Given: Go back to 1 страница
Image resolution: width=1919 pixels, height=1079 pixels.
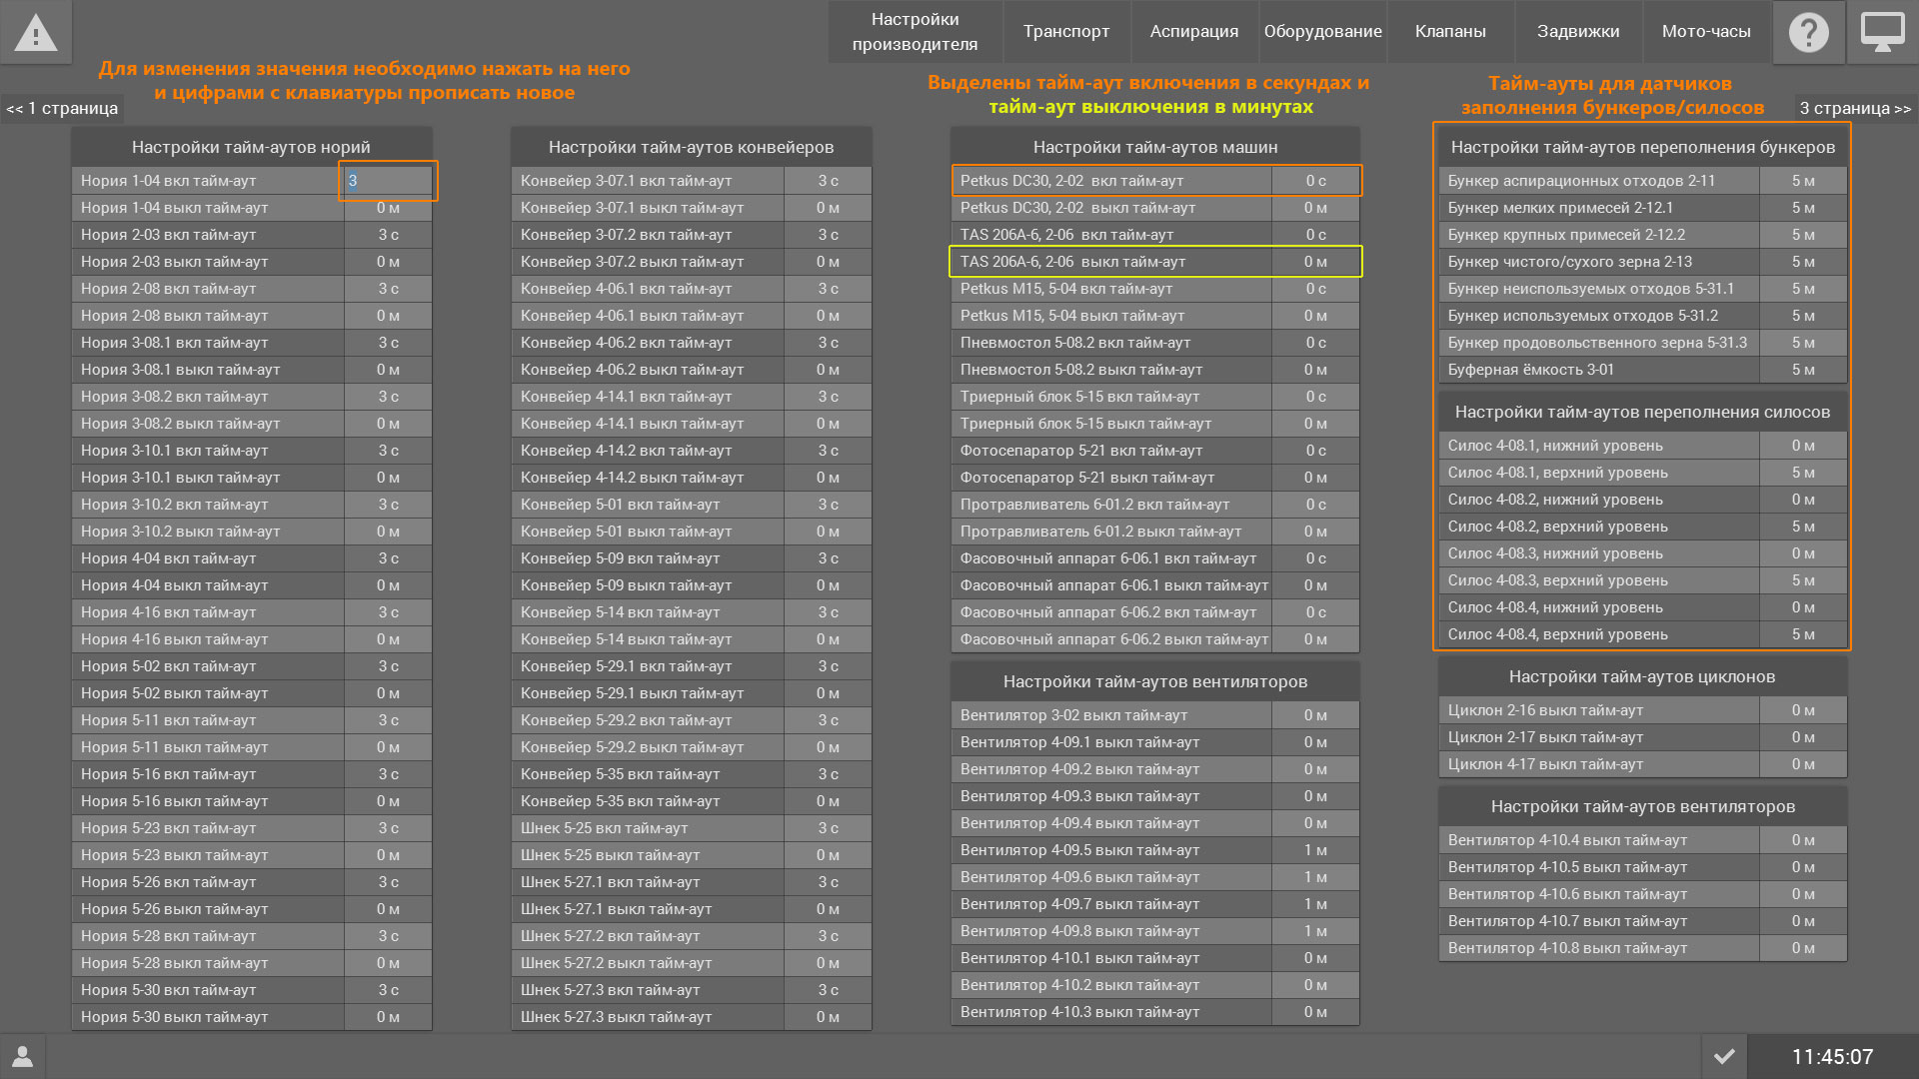Looking at the screenshot, I should (x=62, y=108).
